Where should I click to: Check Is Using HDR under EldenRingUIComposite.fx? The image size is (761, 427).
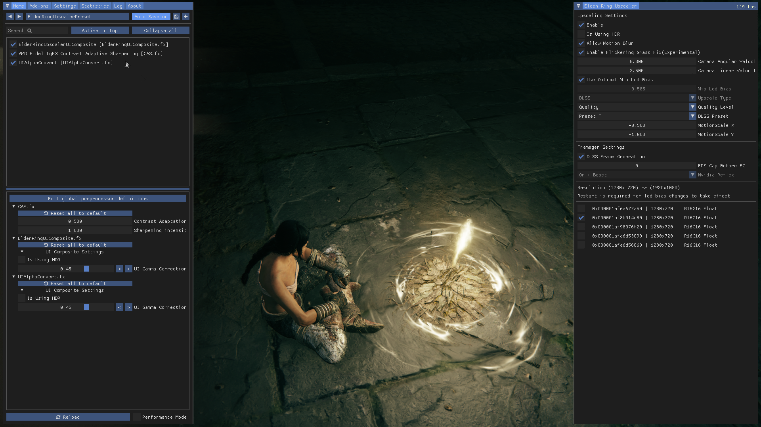coord(21,260)
